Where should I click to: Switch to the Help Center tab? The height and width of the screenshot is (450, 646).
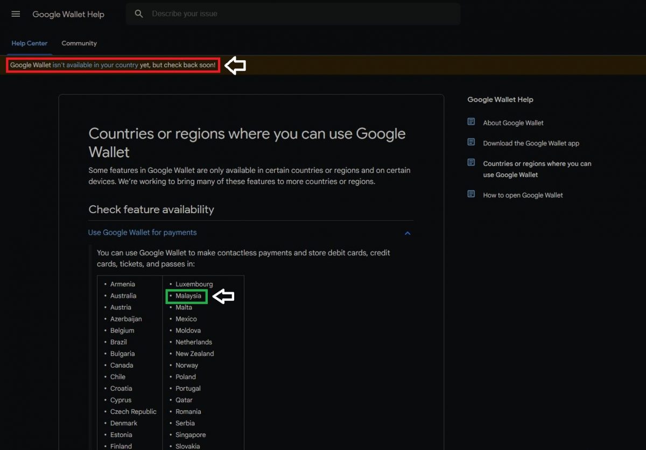pyautogui.click(x=30, y=43)
